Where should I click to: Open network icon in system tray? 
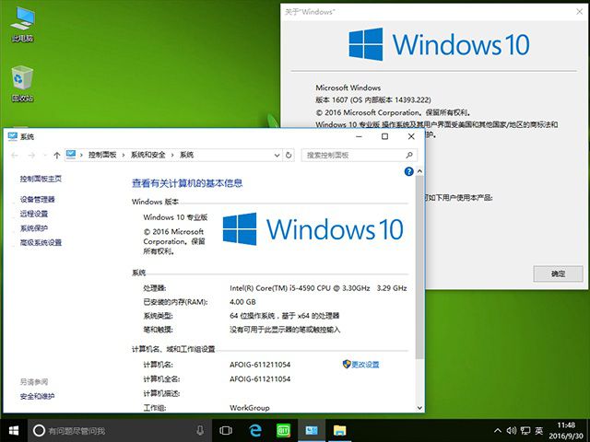point(525,431)
